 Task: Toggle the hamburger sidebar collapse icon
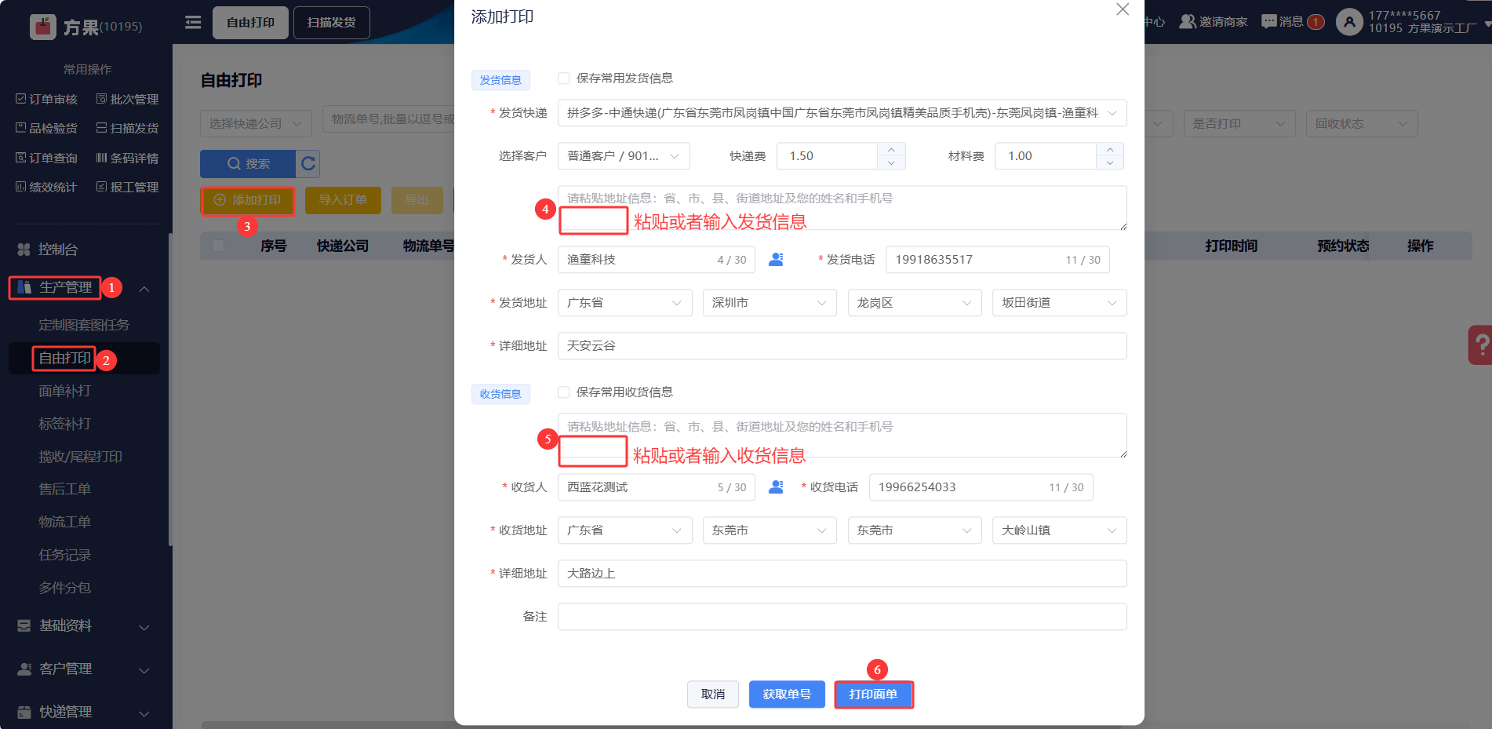tap(193, 23)
